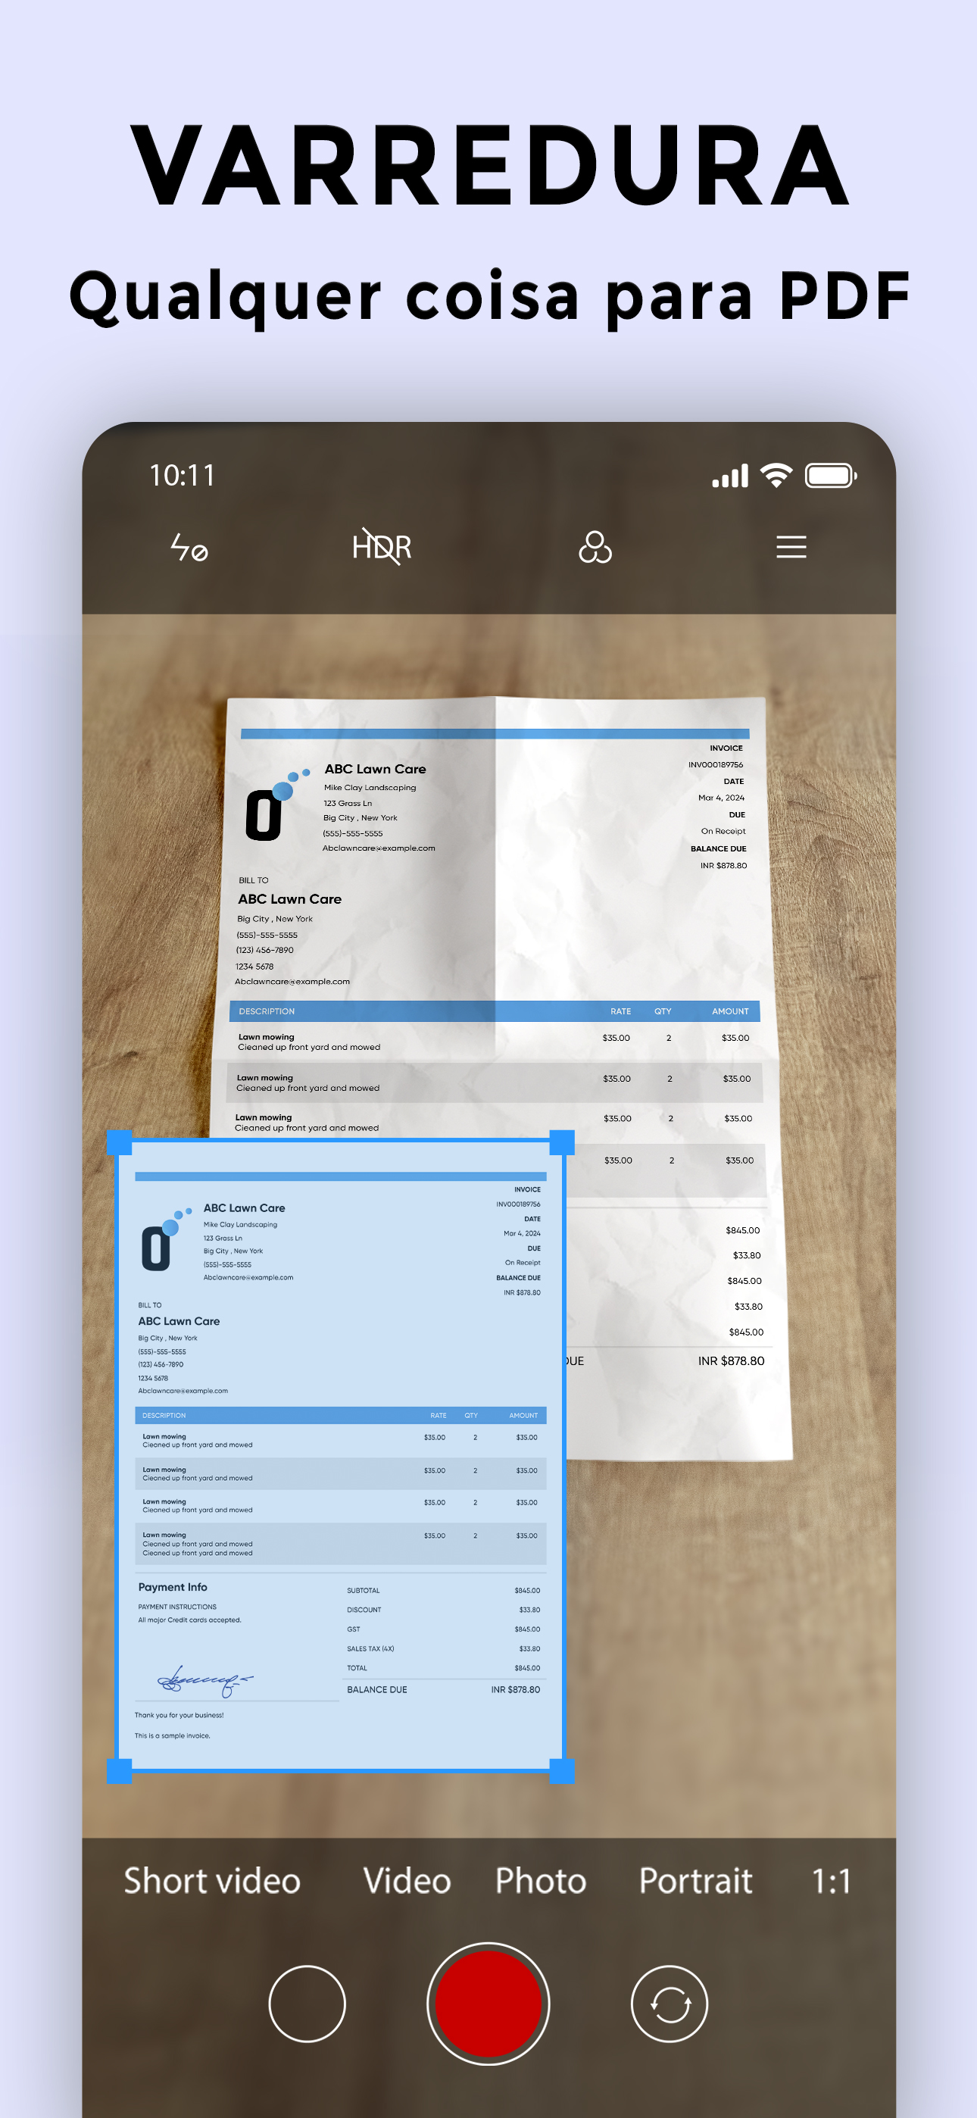This screenshot has height=2118, width=977.
Task: Click the VARREDURA headline text
Action: point(489,164)
